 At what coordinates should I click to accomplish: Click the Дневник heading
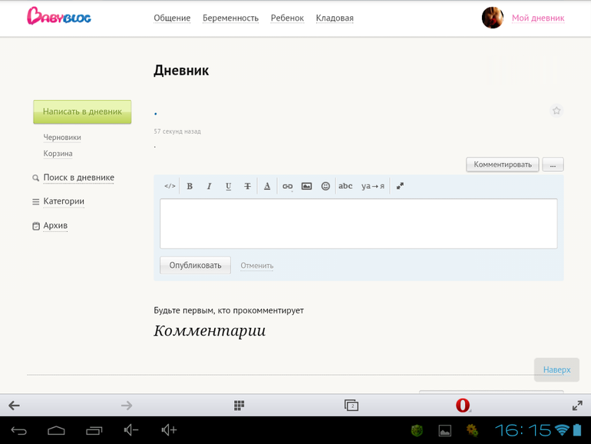[x=181, y=71]
